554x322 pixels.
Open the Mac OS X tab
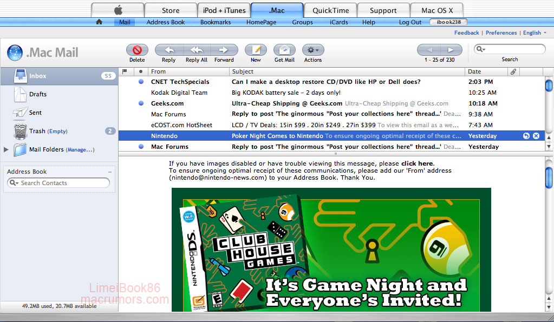tap(436, 10)
